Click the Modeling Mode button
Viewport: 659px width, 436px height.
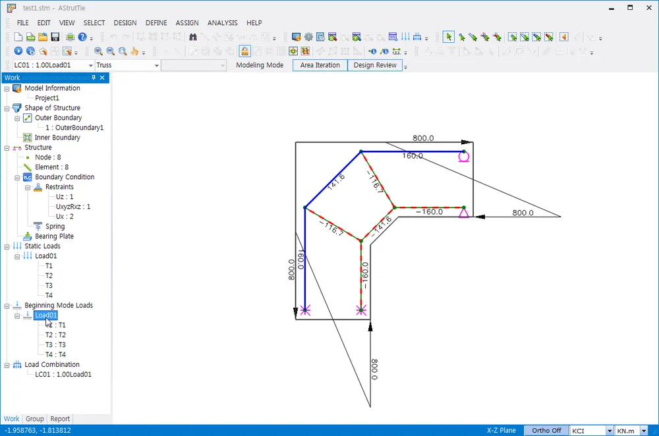pos(260,65)
